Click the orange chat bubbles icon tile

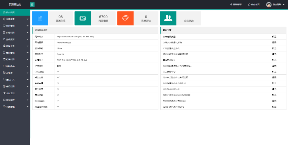(x=125, y=18)
